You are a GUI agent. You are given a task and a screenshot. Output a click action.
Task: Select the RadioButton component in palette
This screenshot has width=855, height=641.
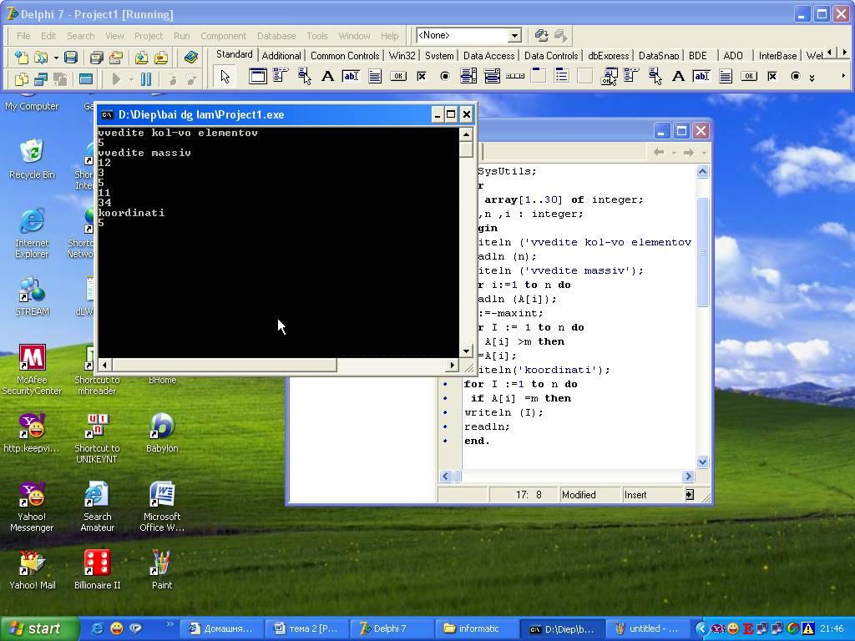pos(445,77)
